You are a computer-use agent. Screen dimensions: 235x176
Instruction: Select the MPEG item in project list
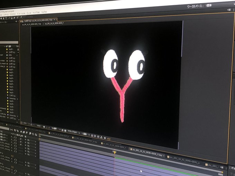9,55
